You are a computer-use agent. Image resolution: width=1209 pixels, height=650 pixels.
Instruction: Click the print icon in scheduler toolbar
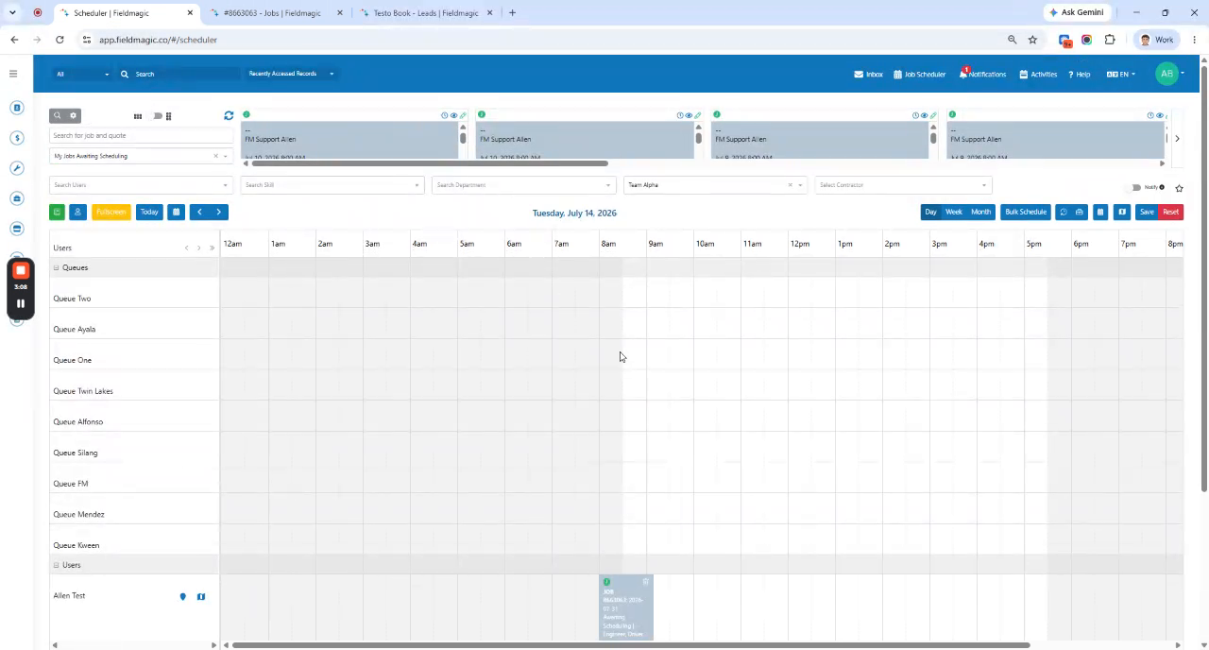tap(1080, 212)
